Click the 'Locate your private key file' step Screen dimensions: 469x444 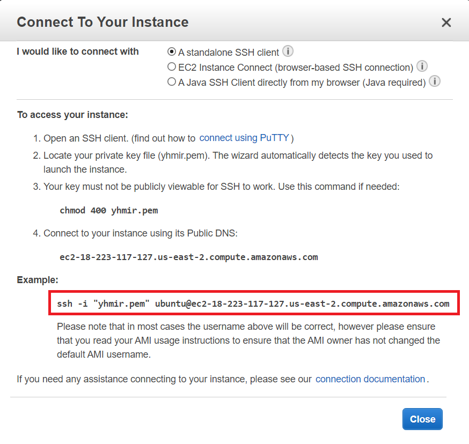click(x=238, y=162)
